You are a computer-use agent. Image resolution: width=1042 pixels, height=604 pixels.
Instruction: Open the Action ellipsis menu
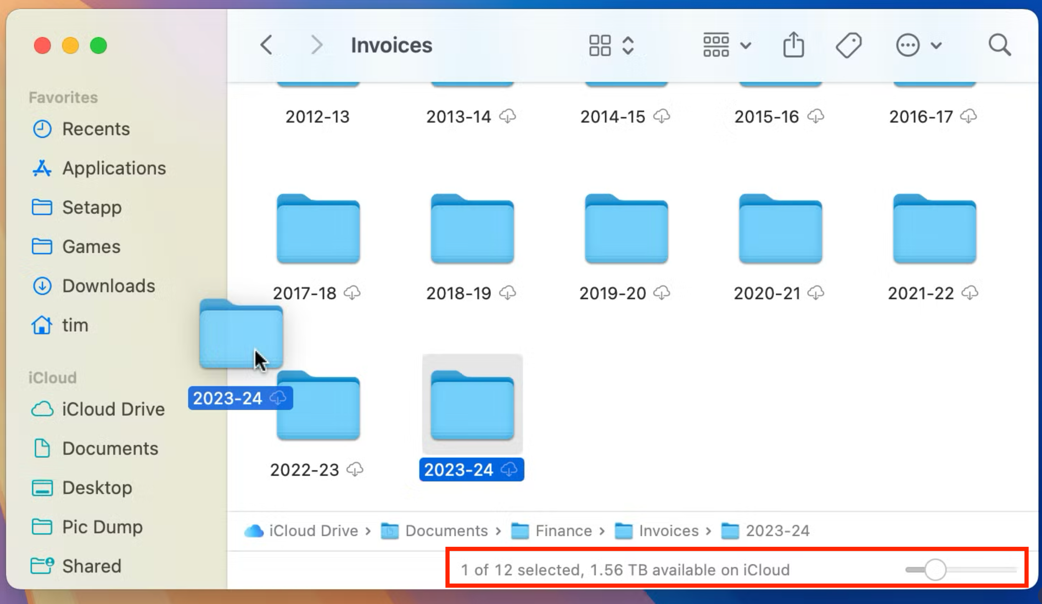click(918, 45)
